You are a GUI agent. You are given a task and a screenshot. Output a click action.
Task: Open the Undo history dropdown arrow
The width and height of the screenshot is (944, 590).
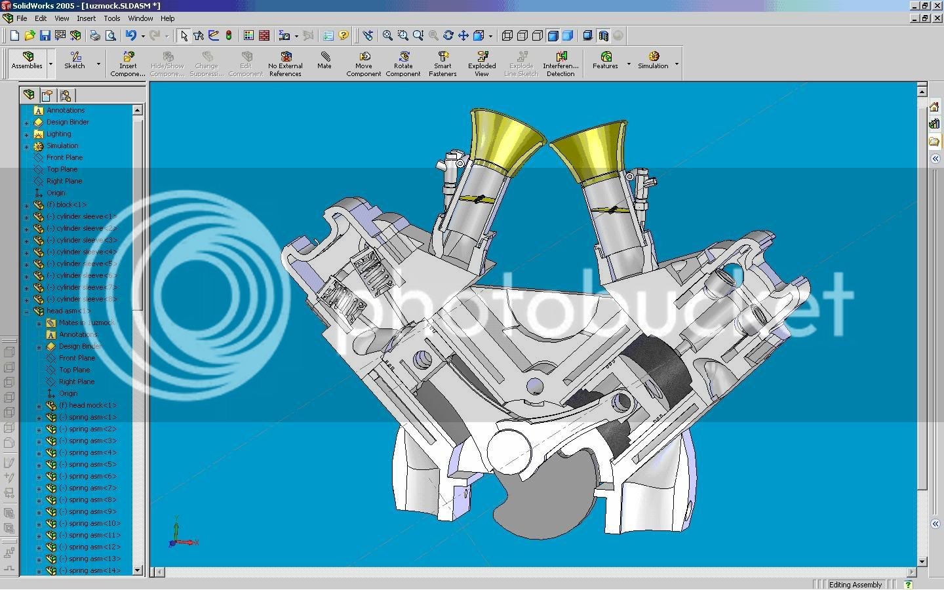142,35
